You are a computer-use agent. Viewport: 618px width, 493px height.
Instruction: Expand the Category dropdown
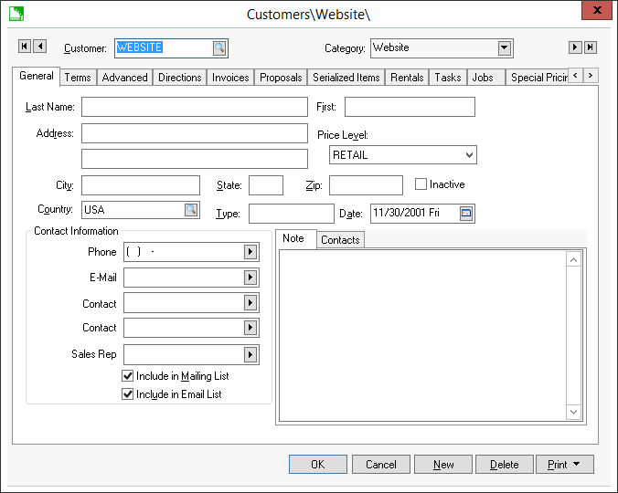[505, 48]
